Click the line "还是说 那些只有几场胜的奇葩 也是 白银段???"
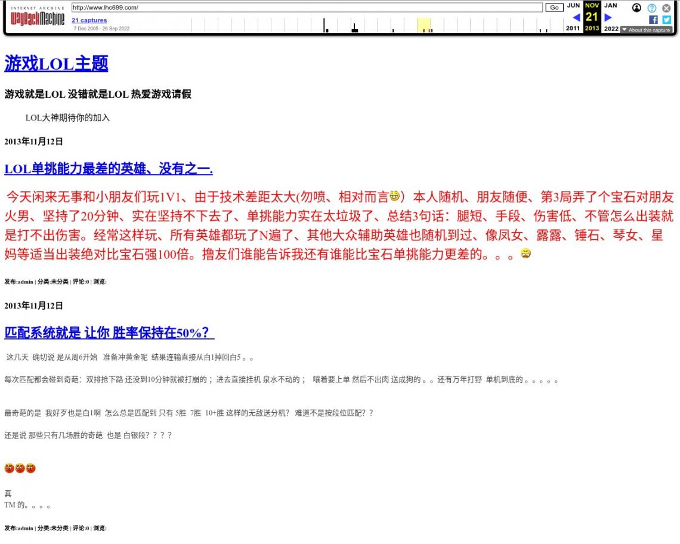The height and width of the screenshot is (544, 680). coord(88,435)
